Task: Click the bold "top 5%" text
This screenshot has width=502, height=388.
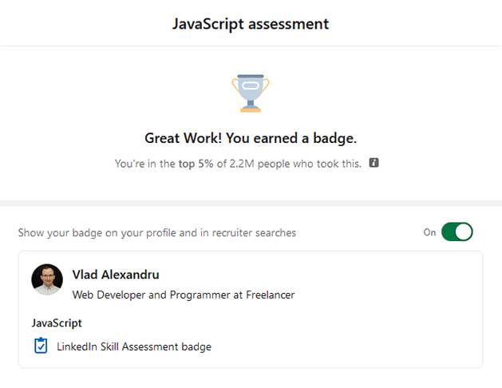Action: 196,164
